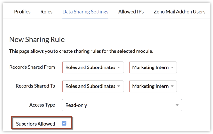Click the New Sharing Rule heading

[x=37, y=40]
